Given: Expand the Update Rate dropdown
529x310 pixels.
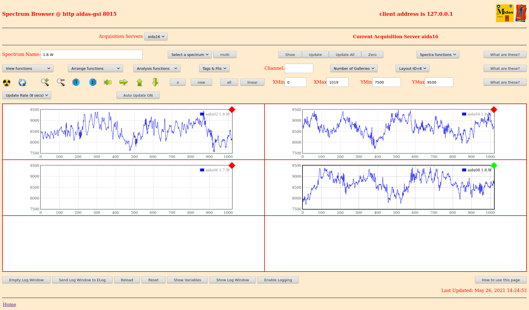Looking at the screenshot, I should (x=27, y=95).
